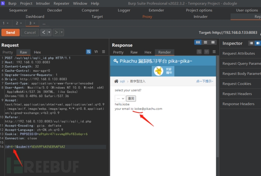Open the Help menu
261x176 pixels.
[x=95, y=3]
